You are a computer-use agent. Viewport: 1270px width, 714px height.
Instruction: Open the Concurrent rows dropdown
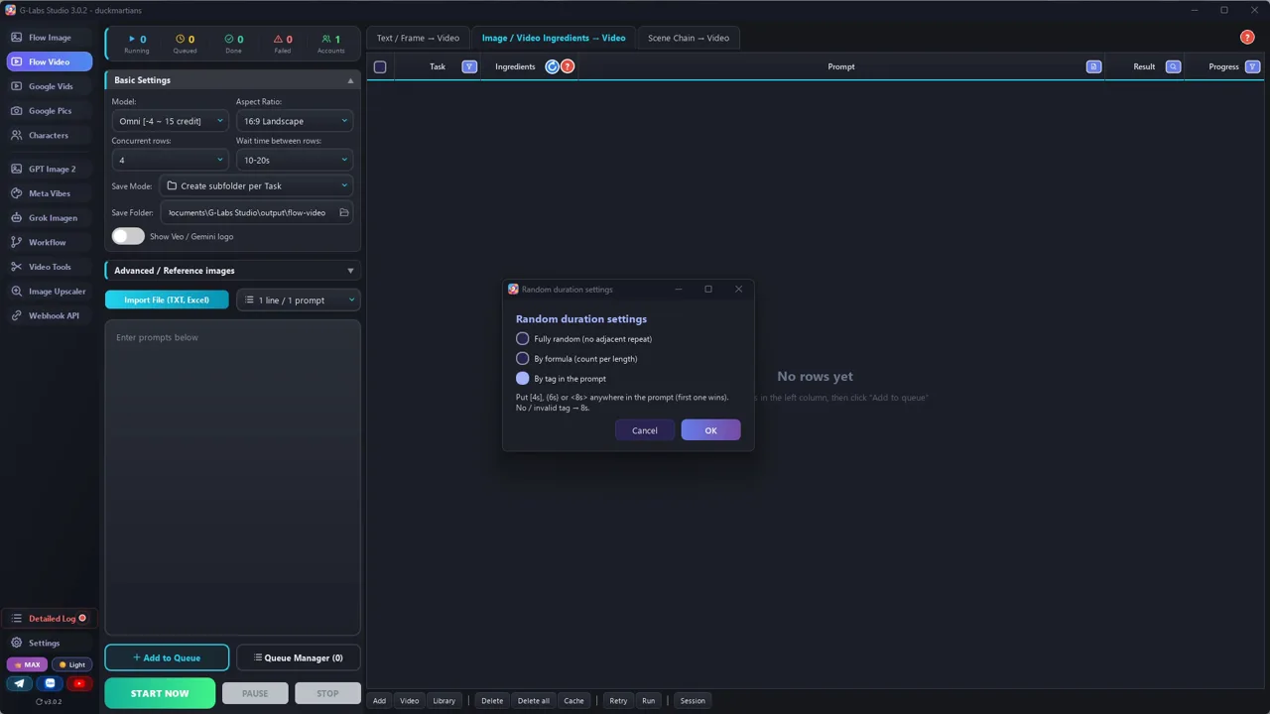click(x=170, y=160)
